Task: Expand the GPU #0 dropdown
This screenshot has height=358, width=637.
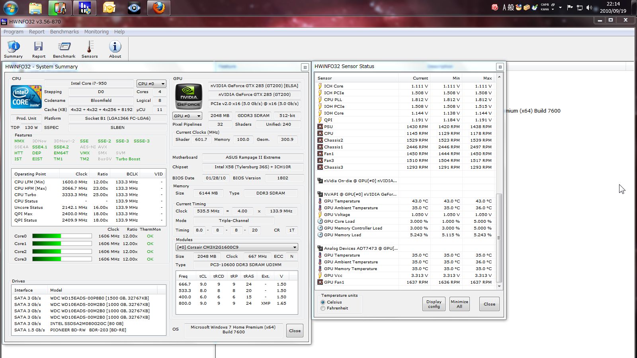Action: pyautogui.click(x=187, y=116)
